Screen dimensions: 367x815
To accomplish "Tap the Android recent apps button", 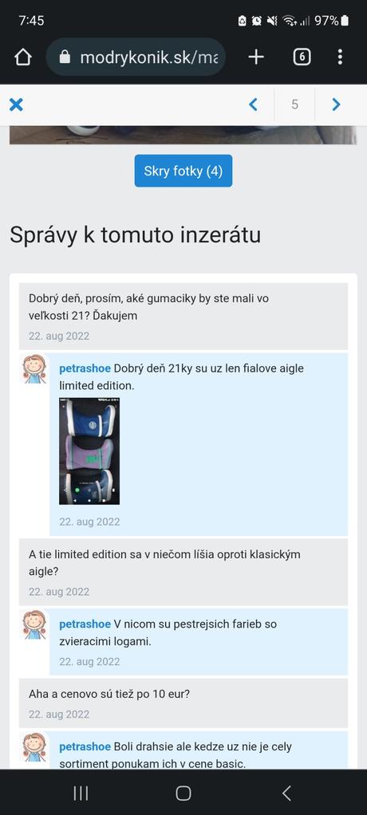I will (81, 793).
